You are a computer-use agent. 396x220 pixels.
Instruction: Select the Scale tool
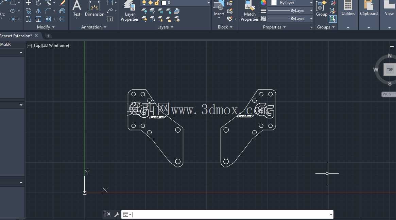[x=38, y=19]
